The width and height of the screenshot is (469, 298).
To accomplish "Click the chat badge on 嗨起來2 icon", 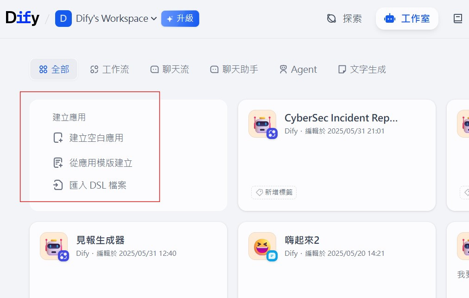I will coord(272,256).
